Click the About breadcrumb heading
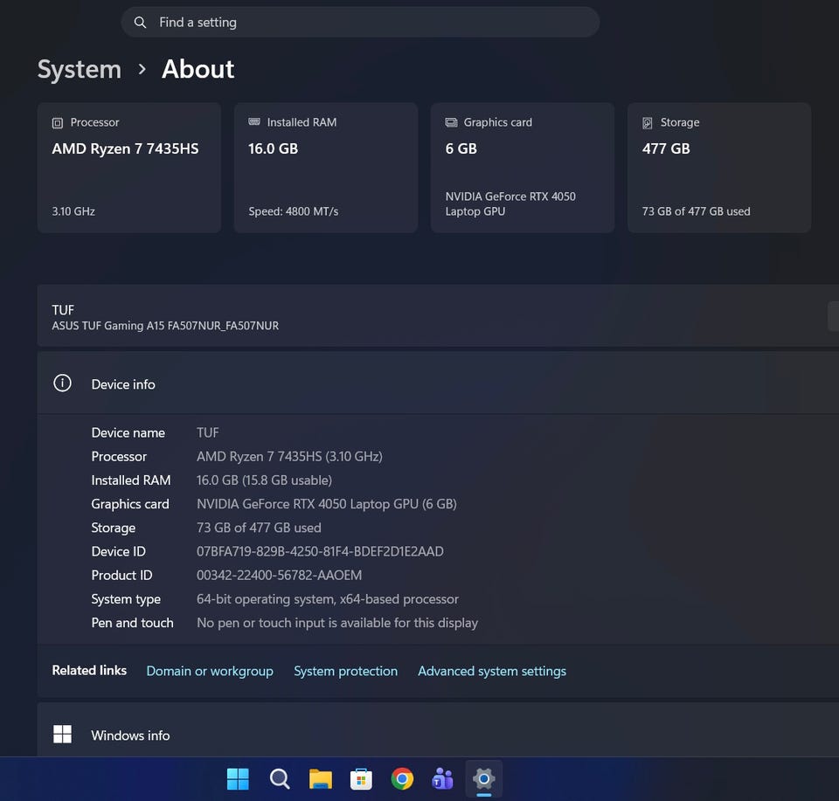839x801 pixels. point(198,69)
